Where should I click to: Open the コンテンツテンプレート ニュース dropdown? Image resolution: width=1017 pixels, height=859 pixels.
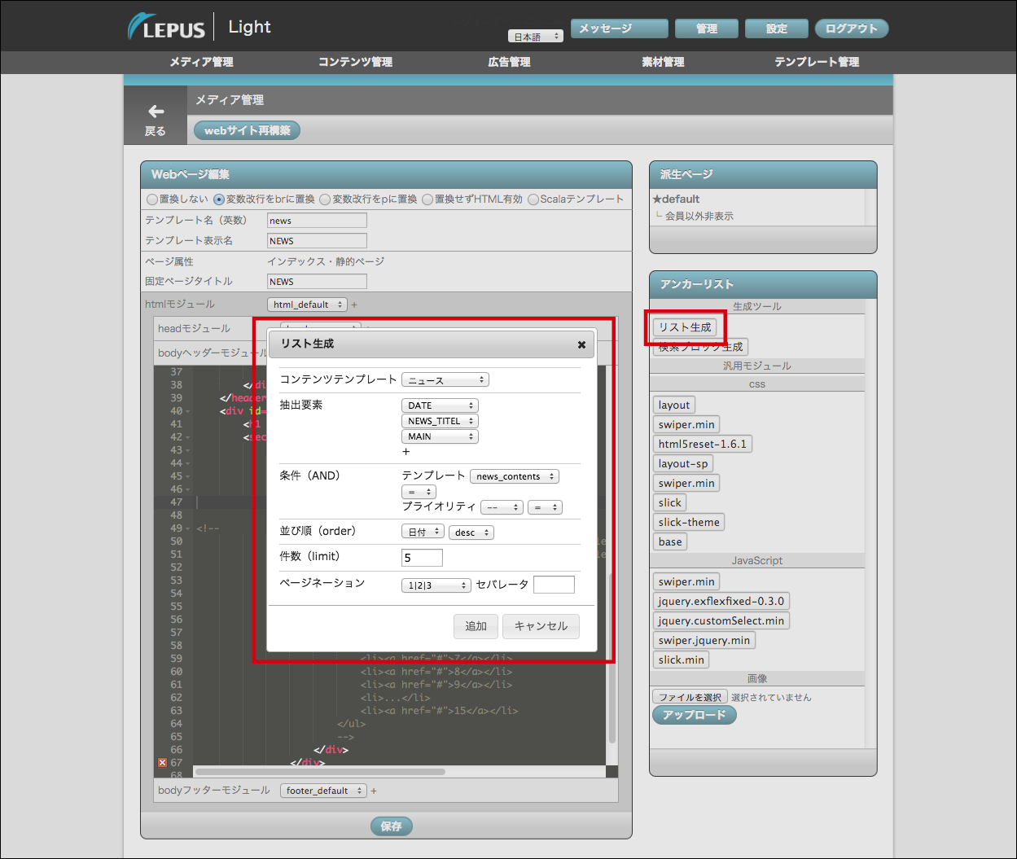pos(445,380)
